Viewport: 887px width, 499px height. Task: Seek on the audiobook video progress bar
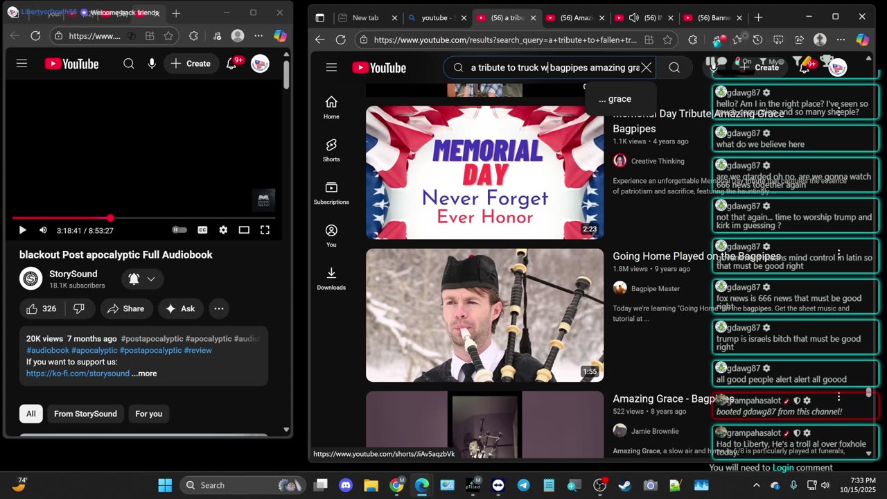point(143,218)
